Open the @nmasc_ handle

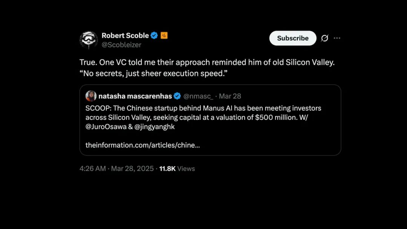pos(198,96)
